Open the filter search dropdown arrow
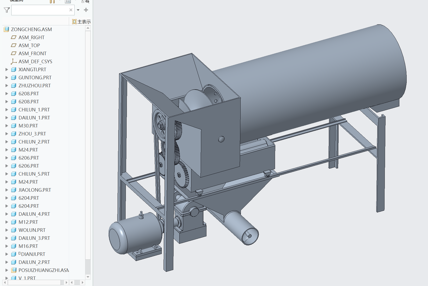Viewport: 428px width, 286px height. click(x=78, y=10)
